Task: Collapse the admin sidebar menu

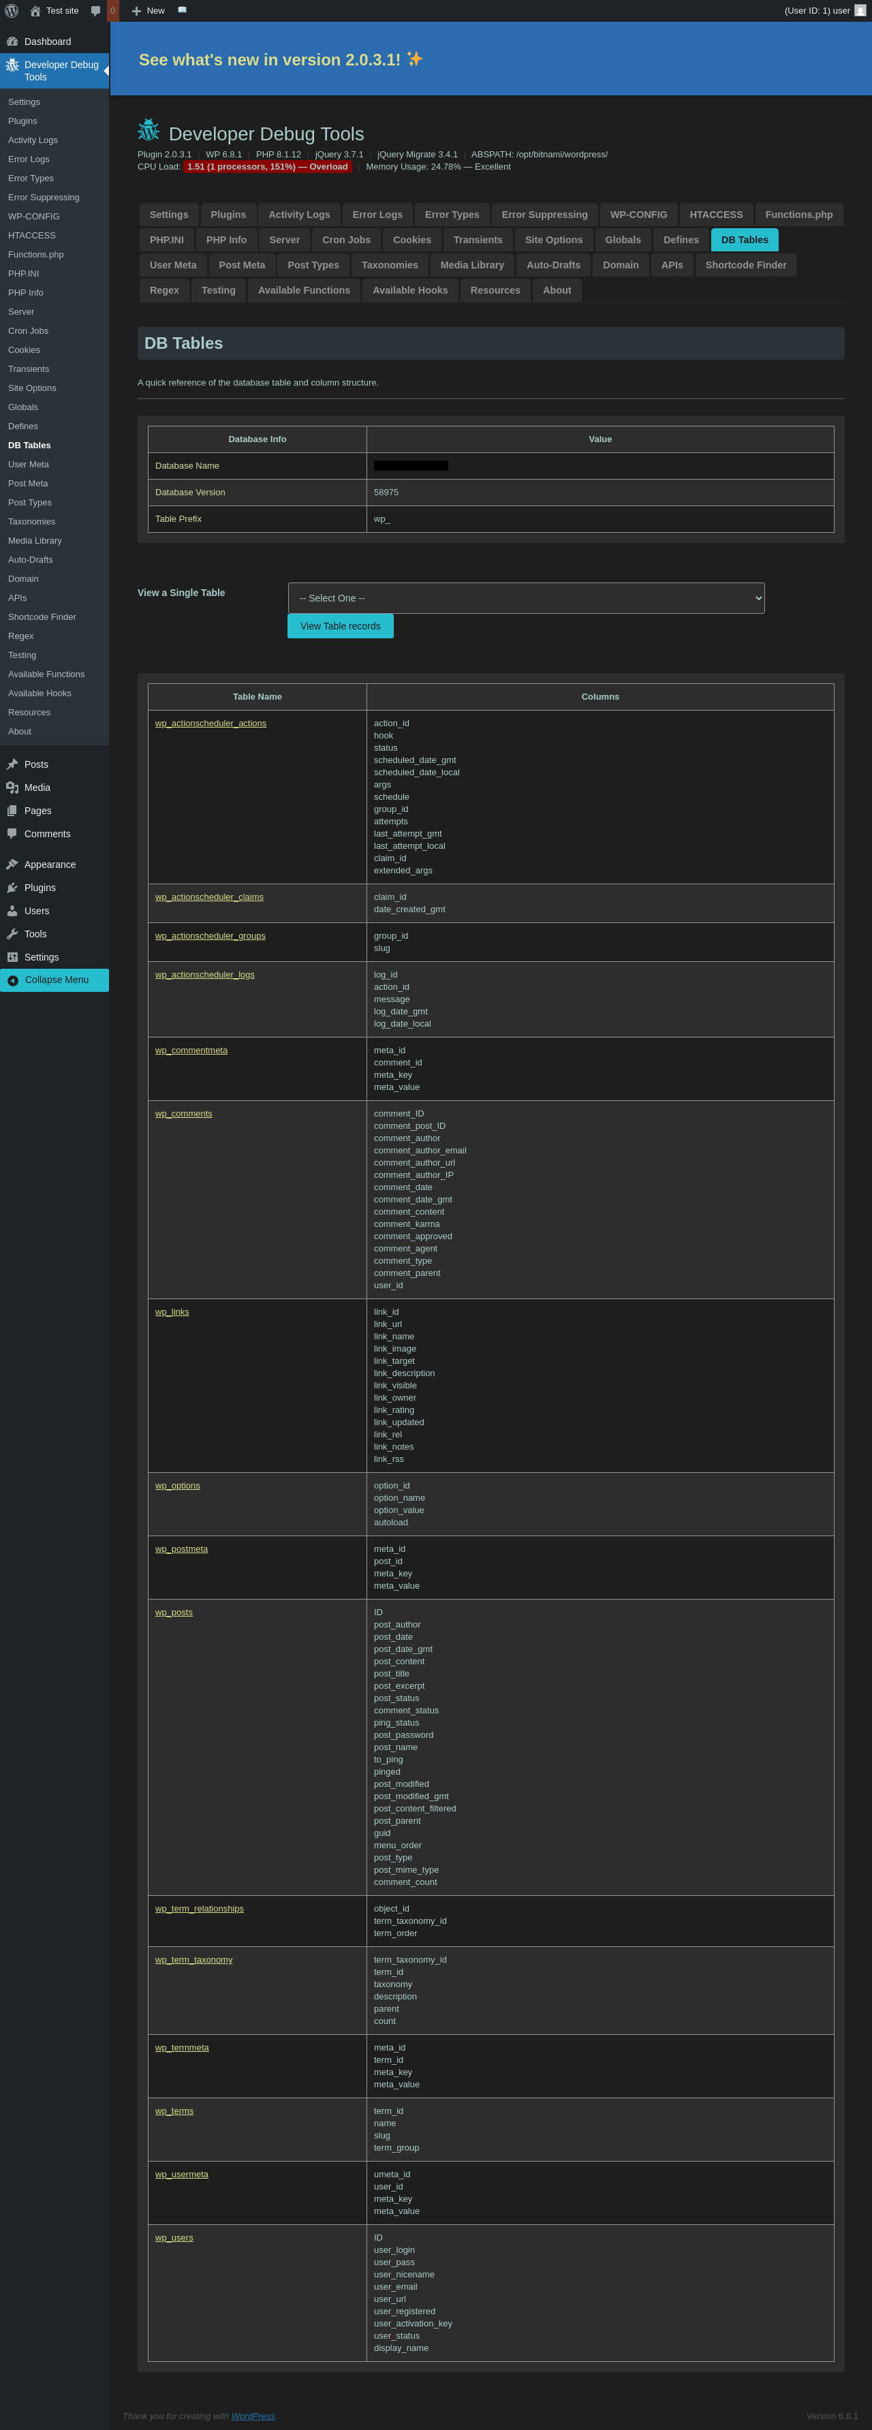Action: pyautogui.click(x=54, y=980)
